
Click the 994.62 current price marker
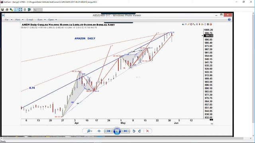point(208,36)
